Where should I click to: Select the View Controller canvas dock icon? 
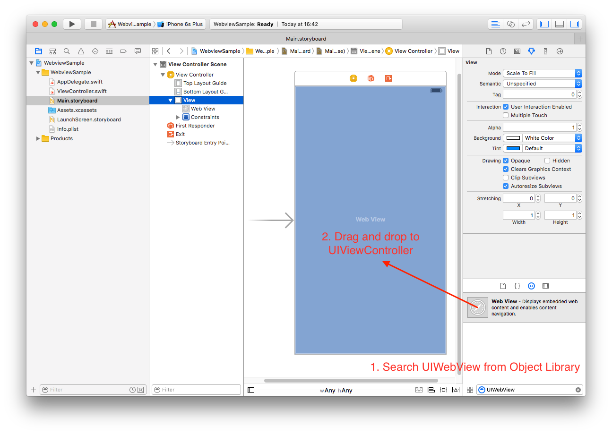353,78
